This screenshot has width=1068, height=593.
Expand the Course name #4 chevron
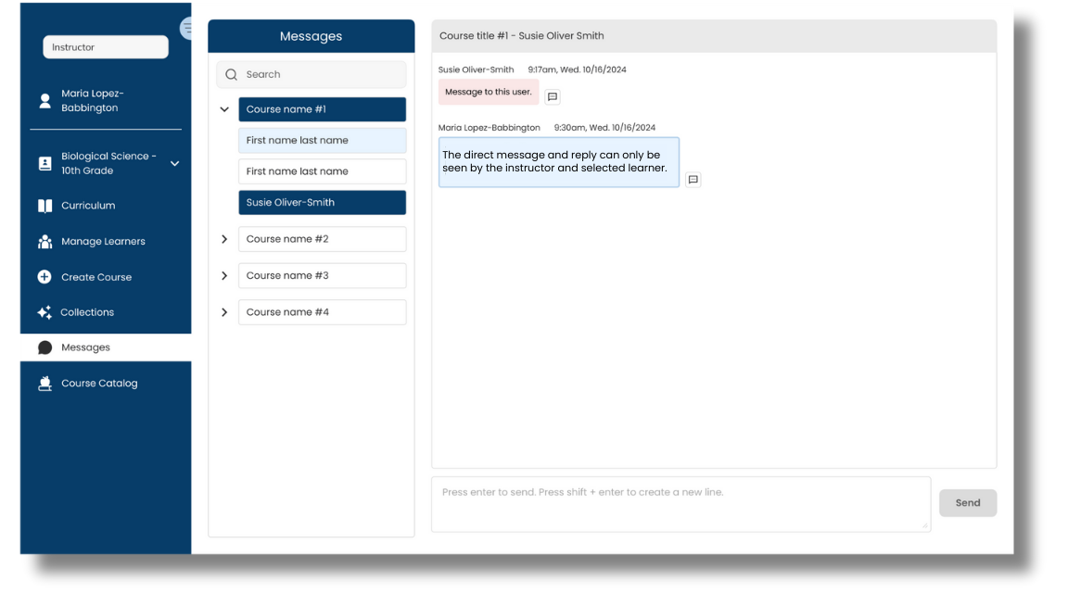pos(224,312)
